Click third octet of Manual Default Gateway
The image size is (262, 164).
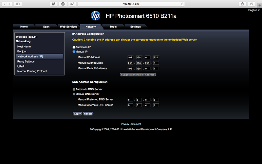point(147,69)
